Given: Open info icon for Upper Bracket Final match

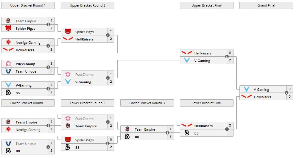Looking at the screenshot, I should click(x=227, y=57).
